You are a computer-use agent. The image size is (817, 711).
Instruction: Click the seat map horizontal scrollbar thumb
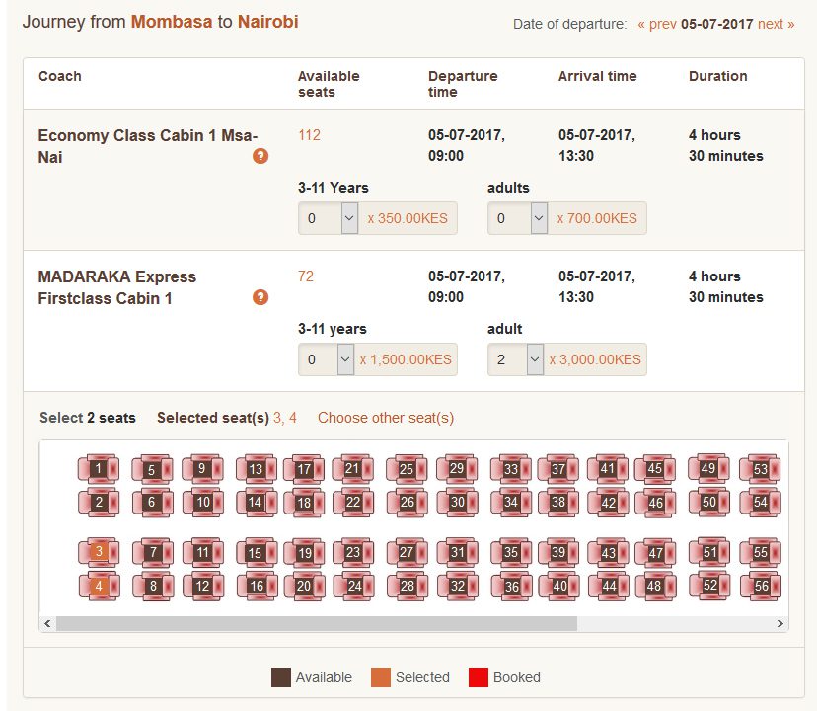[x=317, y=623]
